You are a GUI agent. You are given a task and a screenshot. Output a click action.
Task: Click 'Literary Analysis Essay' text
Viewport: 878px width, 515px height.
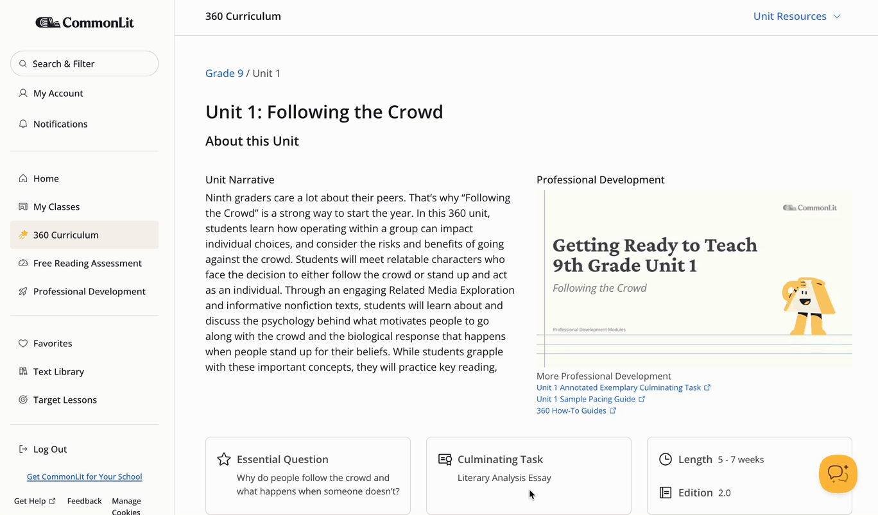[504, 478]
